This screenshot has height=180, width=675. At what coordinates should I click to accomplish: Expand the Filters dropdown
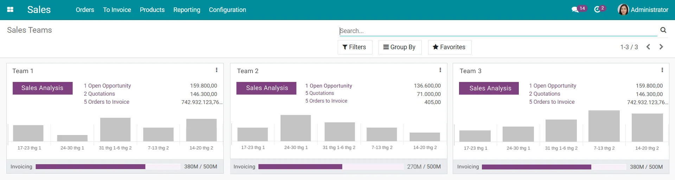355,47
